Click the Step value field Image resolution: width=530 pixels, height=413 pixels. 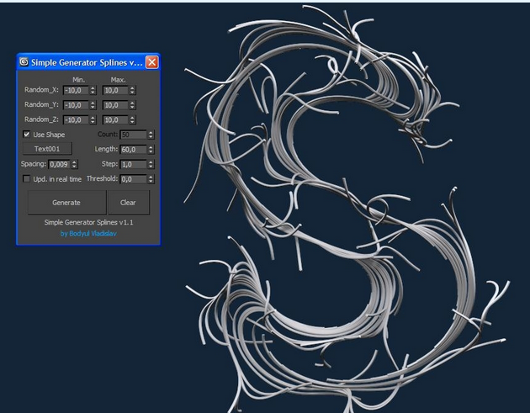coord(133,164)
